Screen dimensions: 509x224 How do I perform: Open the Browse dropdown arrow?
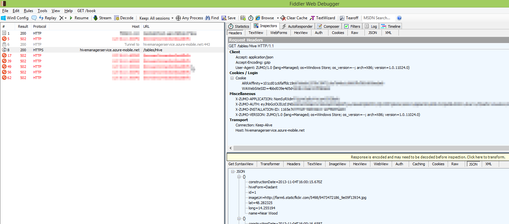point(278,18)
